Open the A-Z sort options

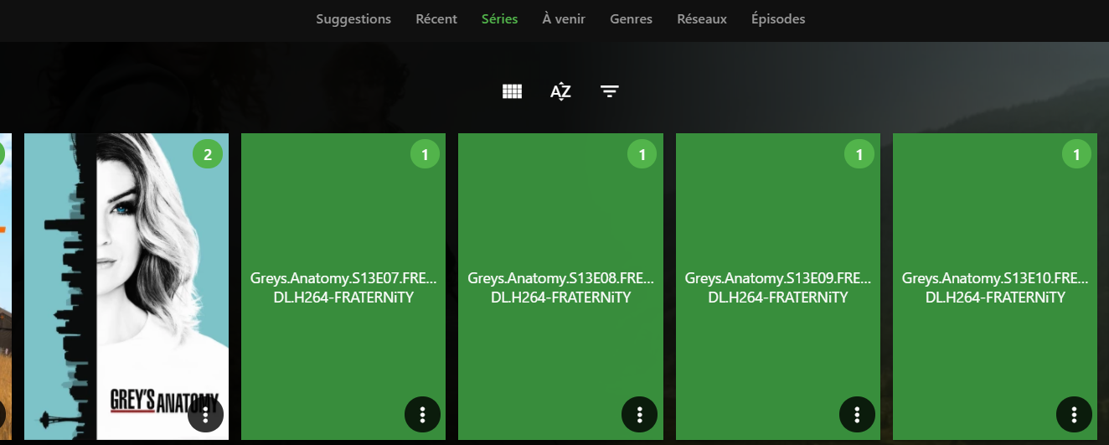(x=560, y=91)
